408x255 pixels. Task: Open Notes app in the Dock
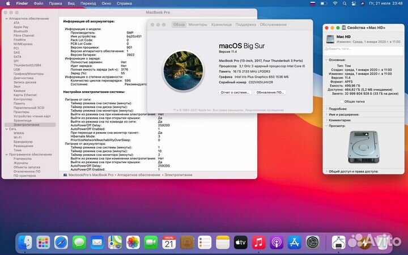pos(223,243)
